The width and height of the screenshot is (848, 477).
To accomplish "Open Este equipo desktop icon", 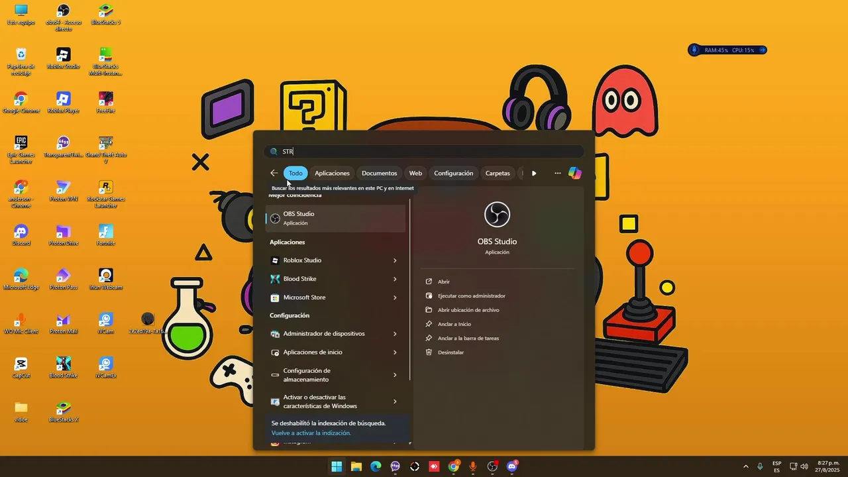I will point(21,15).
